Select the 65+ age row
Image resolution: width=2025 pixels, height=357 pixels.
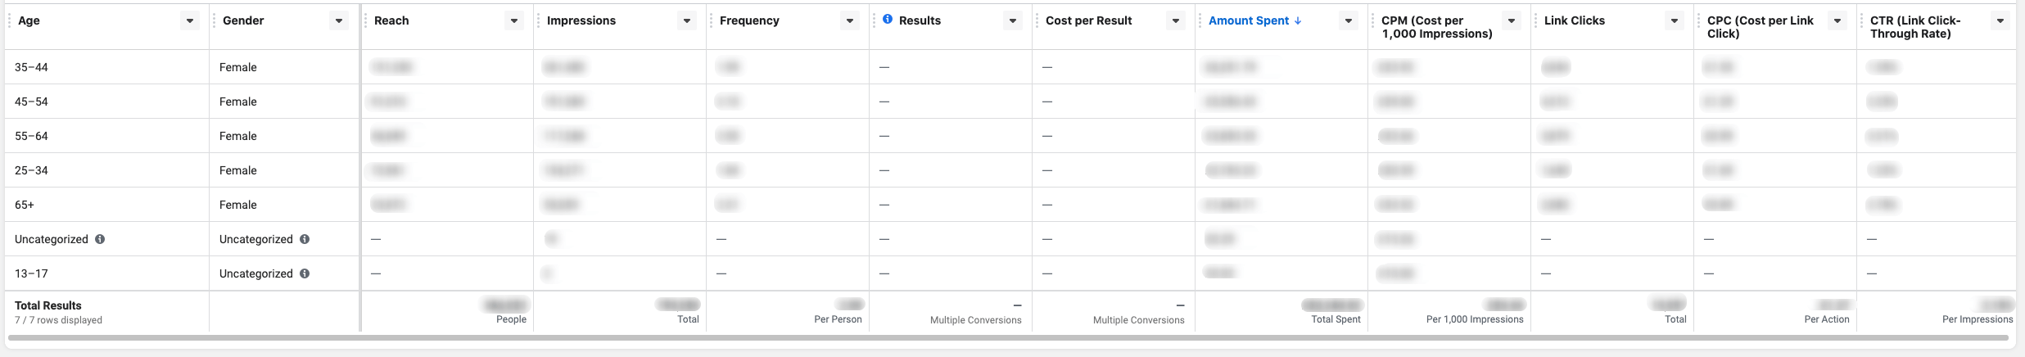click(x=1010, y=205)
